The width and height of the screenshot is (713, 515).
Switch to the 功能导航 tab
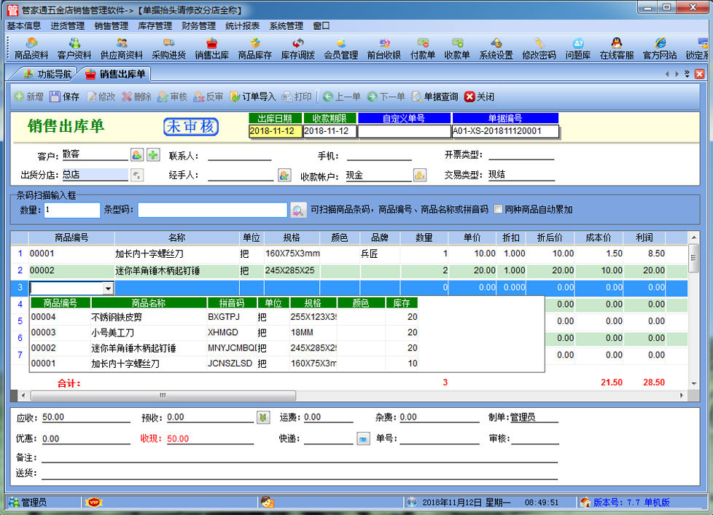pos(47,74)
